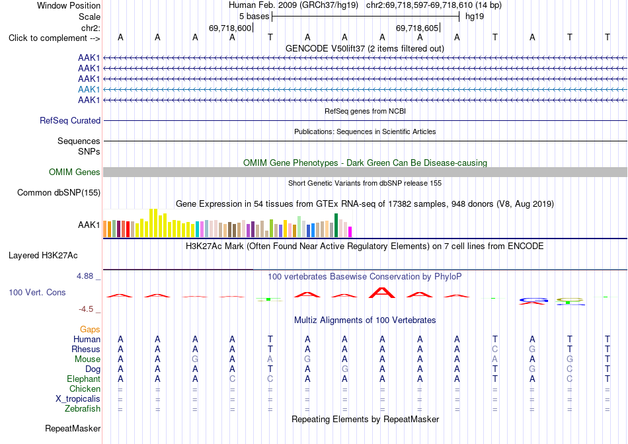Click the 100 Vert. Cons label
Screen dimensions: 628x444
click(x=37, y=292)
